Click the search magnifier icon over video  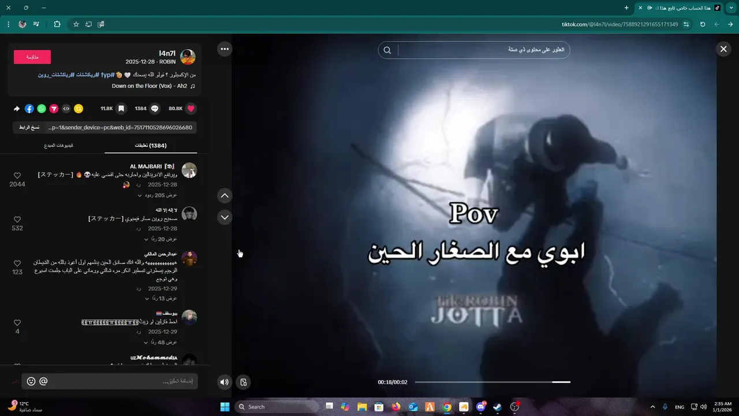pos(387,50)
